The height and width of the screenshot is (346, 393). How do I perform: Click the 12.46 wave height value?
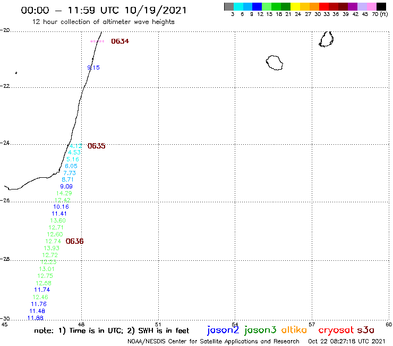tap(40, 297)
